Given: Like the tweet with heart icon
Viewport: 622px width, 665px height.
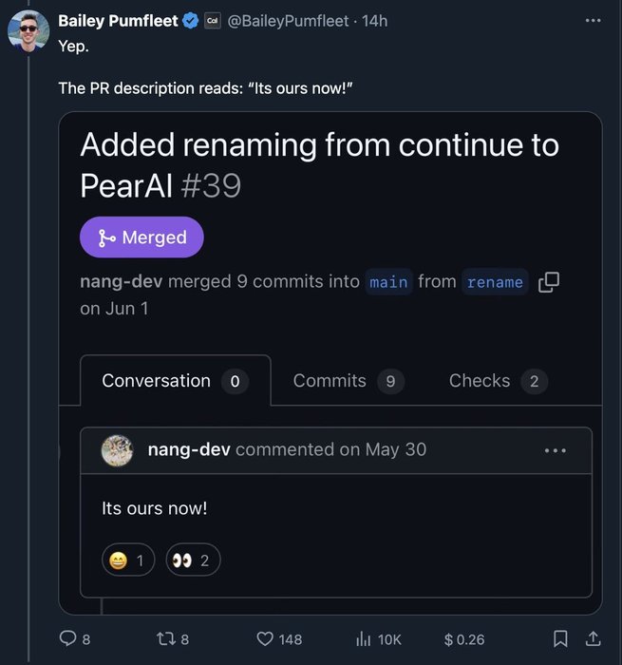Looking at the screenshot, I should [266, 639].
